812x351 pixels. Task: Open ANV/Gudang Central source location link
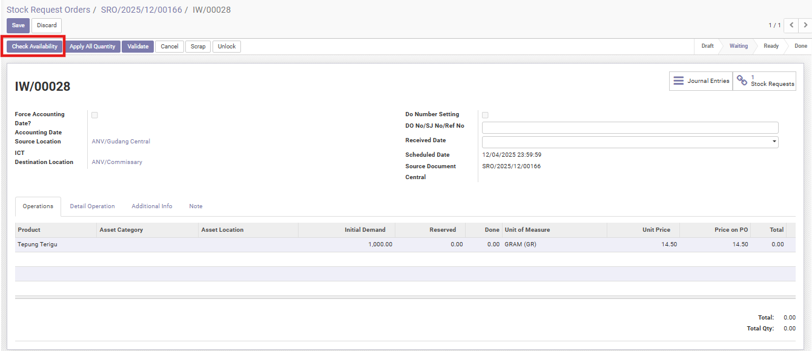pyautogui.click(x=120, y=142)
